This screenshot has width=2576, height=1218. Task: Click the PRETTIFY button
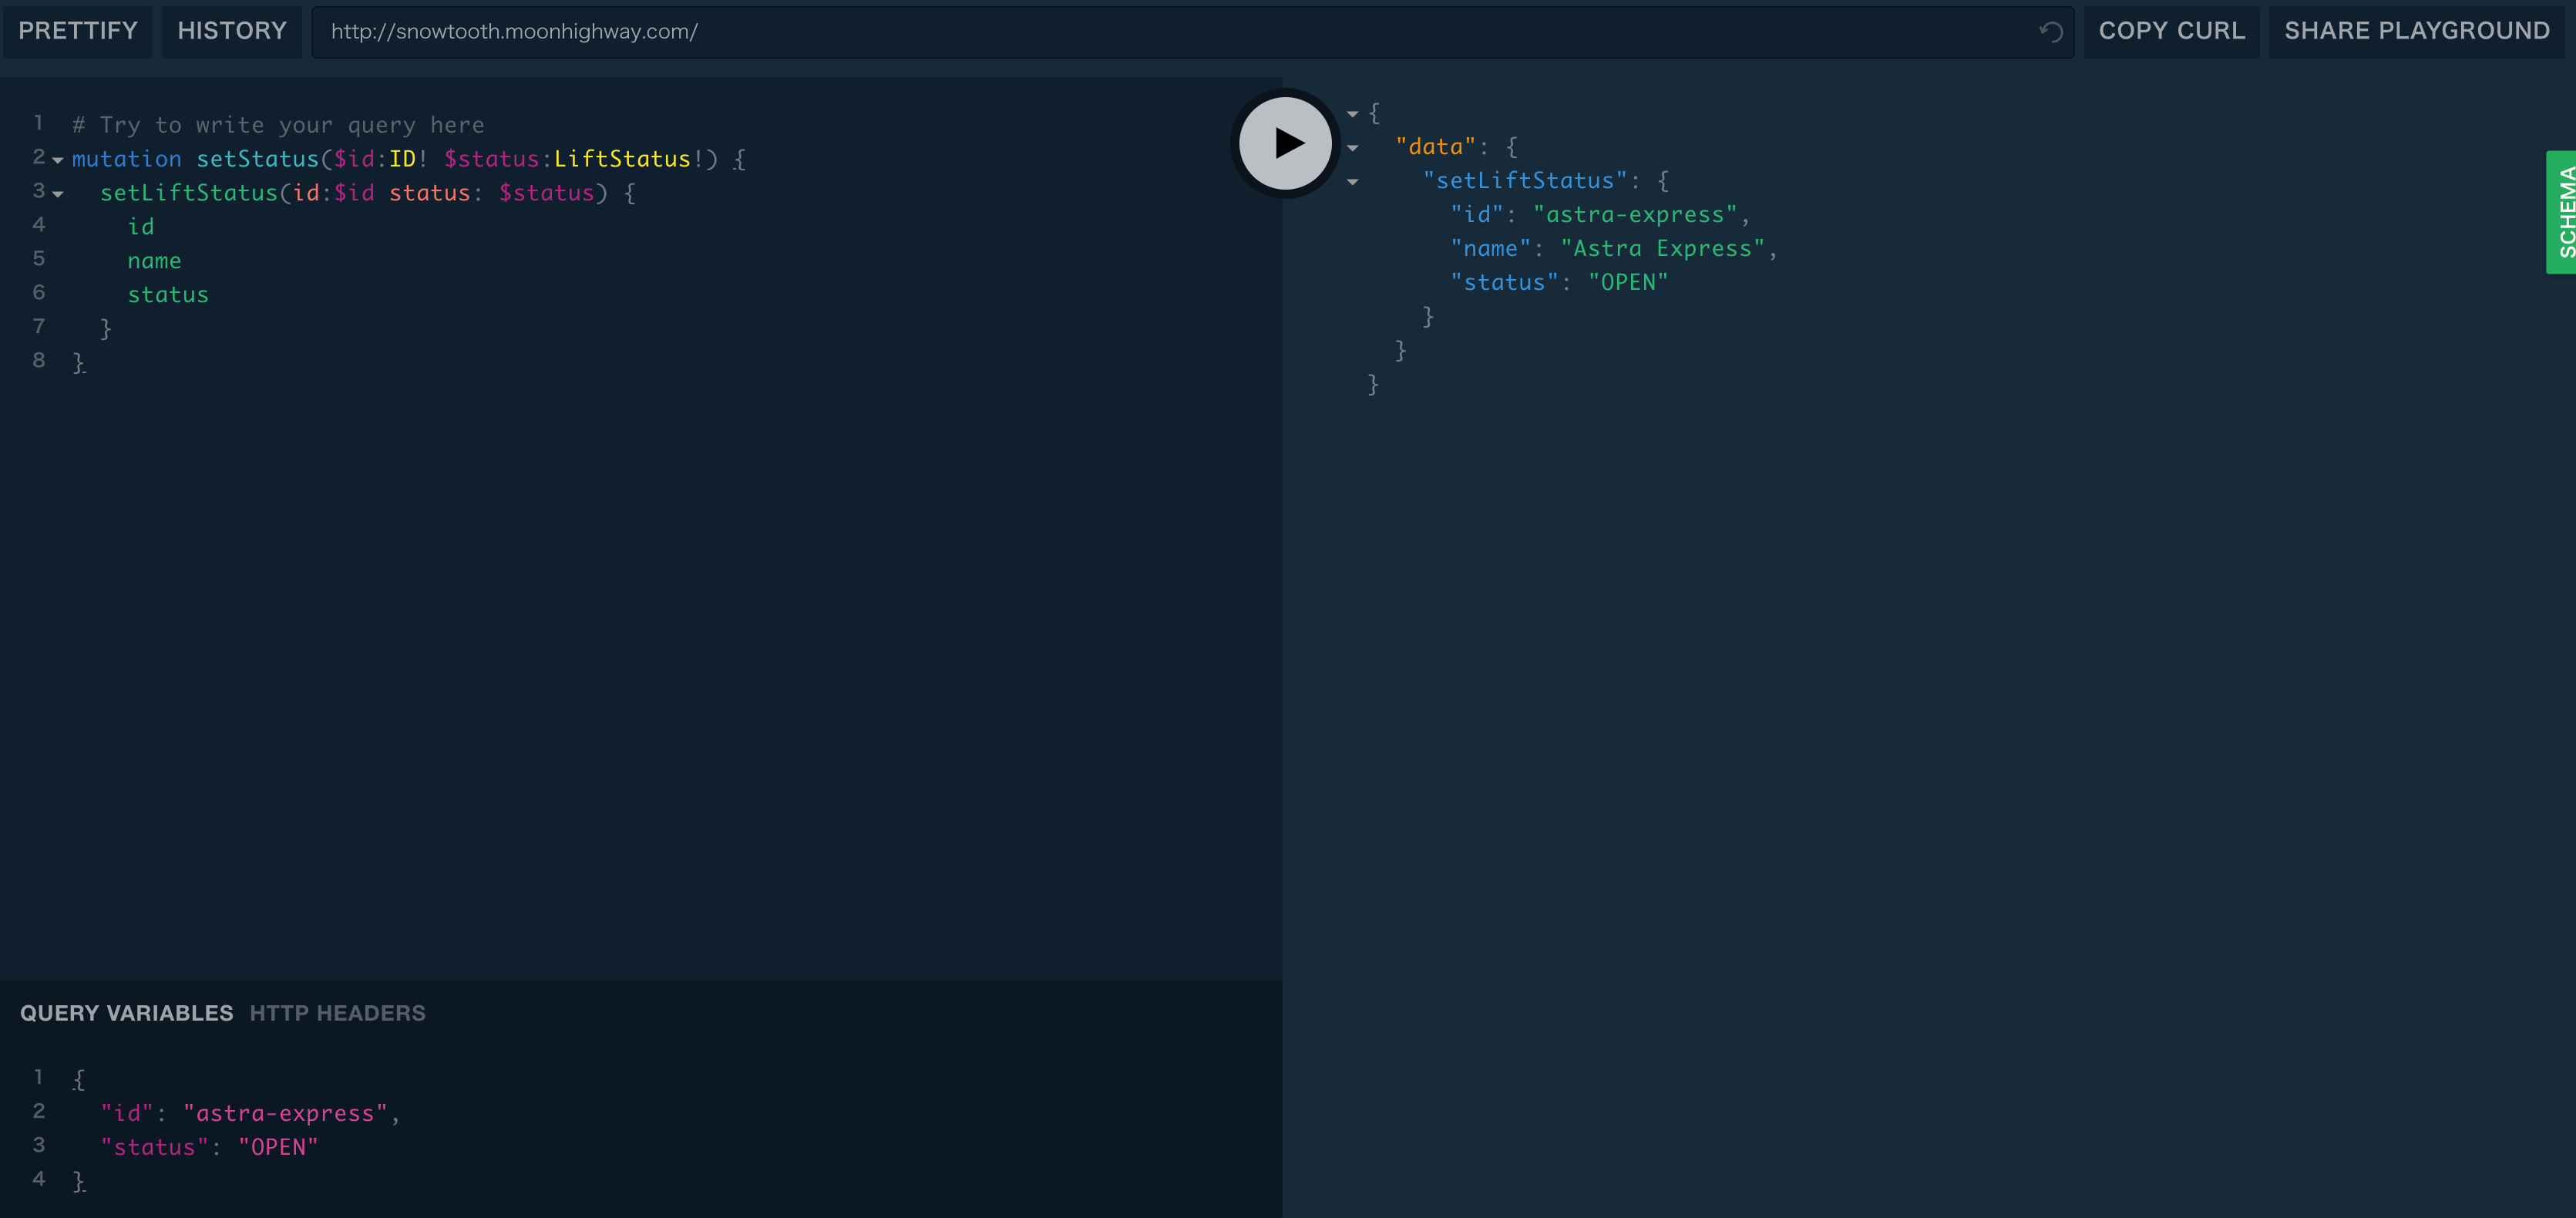[78, 31]
